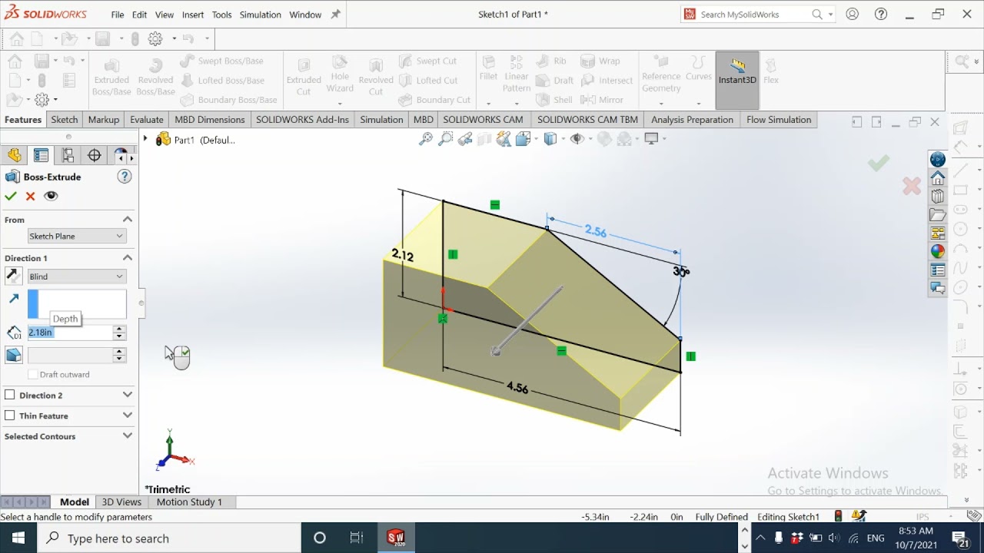Click the Windows Start button
This screenshot has width=984, height=553.
[x=18, y=538]
